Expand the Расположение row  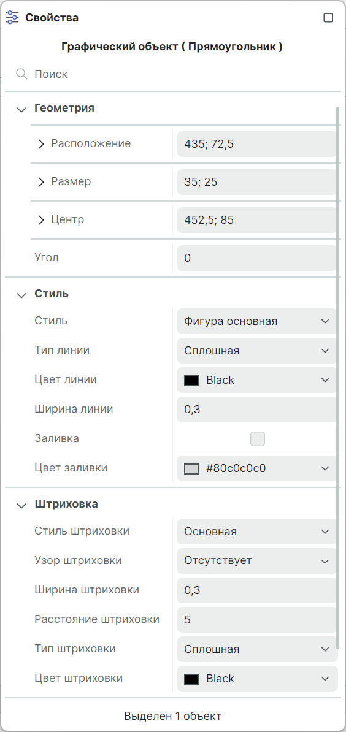click(41, 144)
